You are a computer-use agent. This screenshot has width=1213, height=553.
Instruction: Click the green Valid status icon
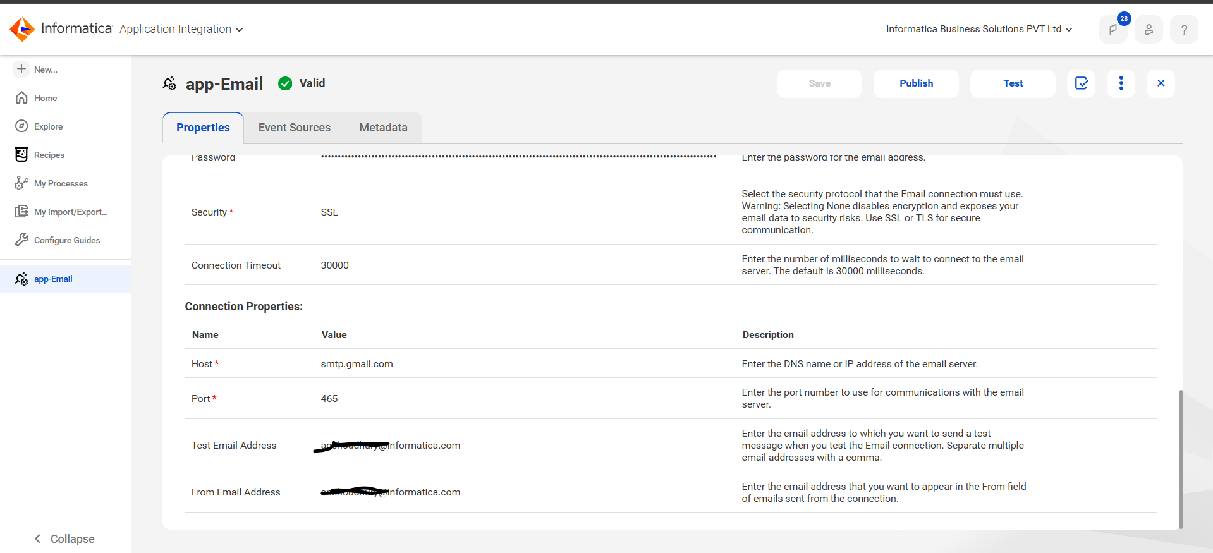(285, 83)
